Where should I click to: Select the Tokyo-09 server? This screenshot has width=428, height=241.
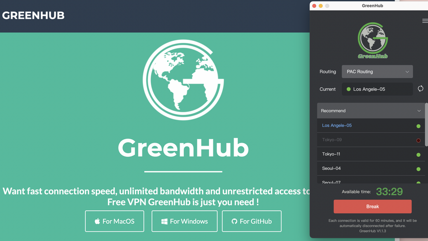click(x=371, y=140)
